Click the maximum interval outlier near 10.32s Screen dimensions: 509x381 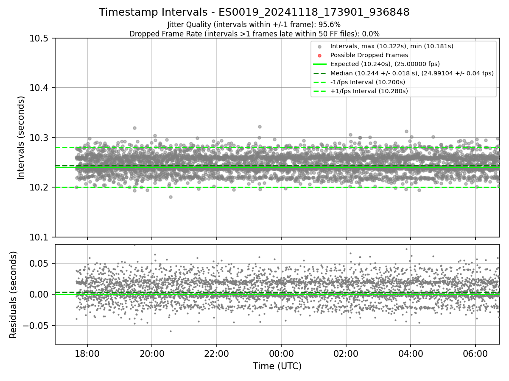pos(260,127)
